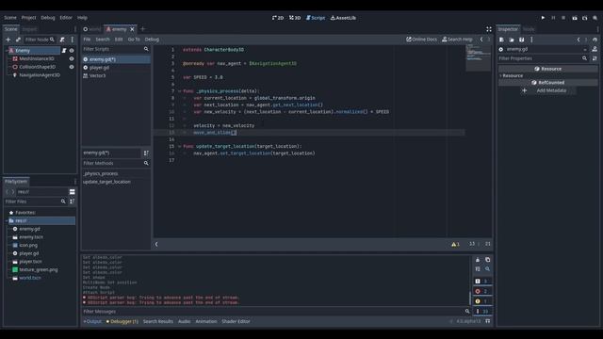Open Inspector extra options three-dot menu
This screenshot has height=339, width=603.
tap(531, 40)
